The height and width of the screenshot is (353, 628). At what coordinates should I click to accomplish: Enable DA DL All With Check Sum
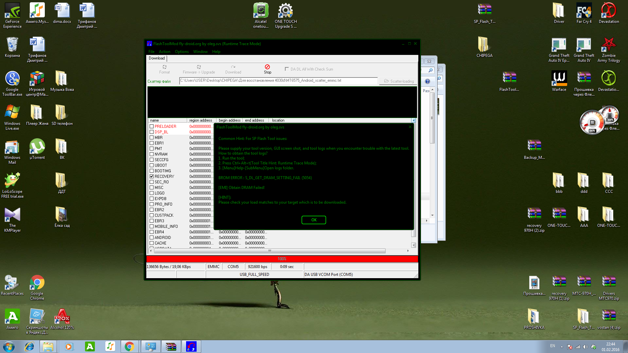pyautogui.click(x=287, y=69)
